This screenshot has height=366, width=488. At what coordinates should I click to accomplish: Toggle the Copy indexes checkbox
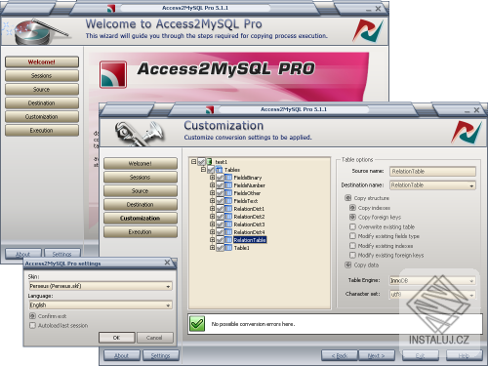pyautogui.click(x=352, y=208)
